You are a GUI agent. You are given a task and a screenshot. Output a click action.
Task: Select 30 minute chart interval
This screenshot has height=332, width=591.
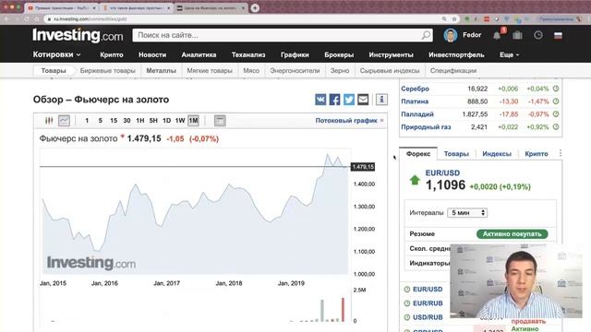pyautogui.click(x=127, y=121)
